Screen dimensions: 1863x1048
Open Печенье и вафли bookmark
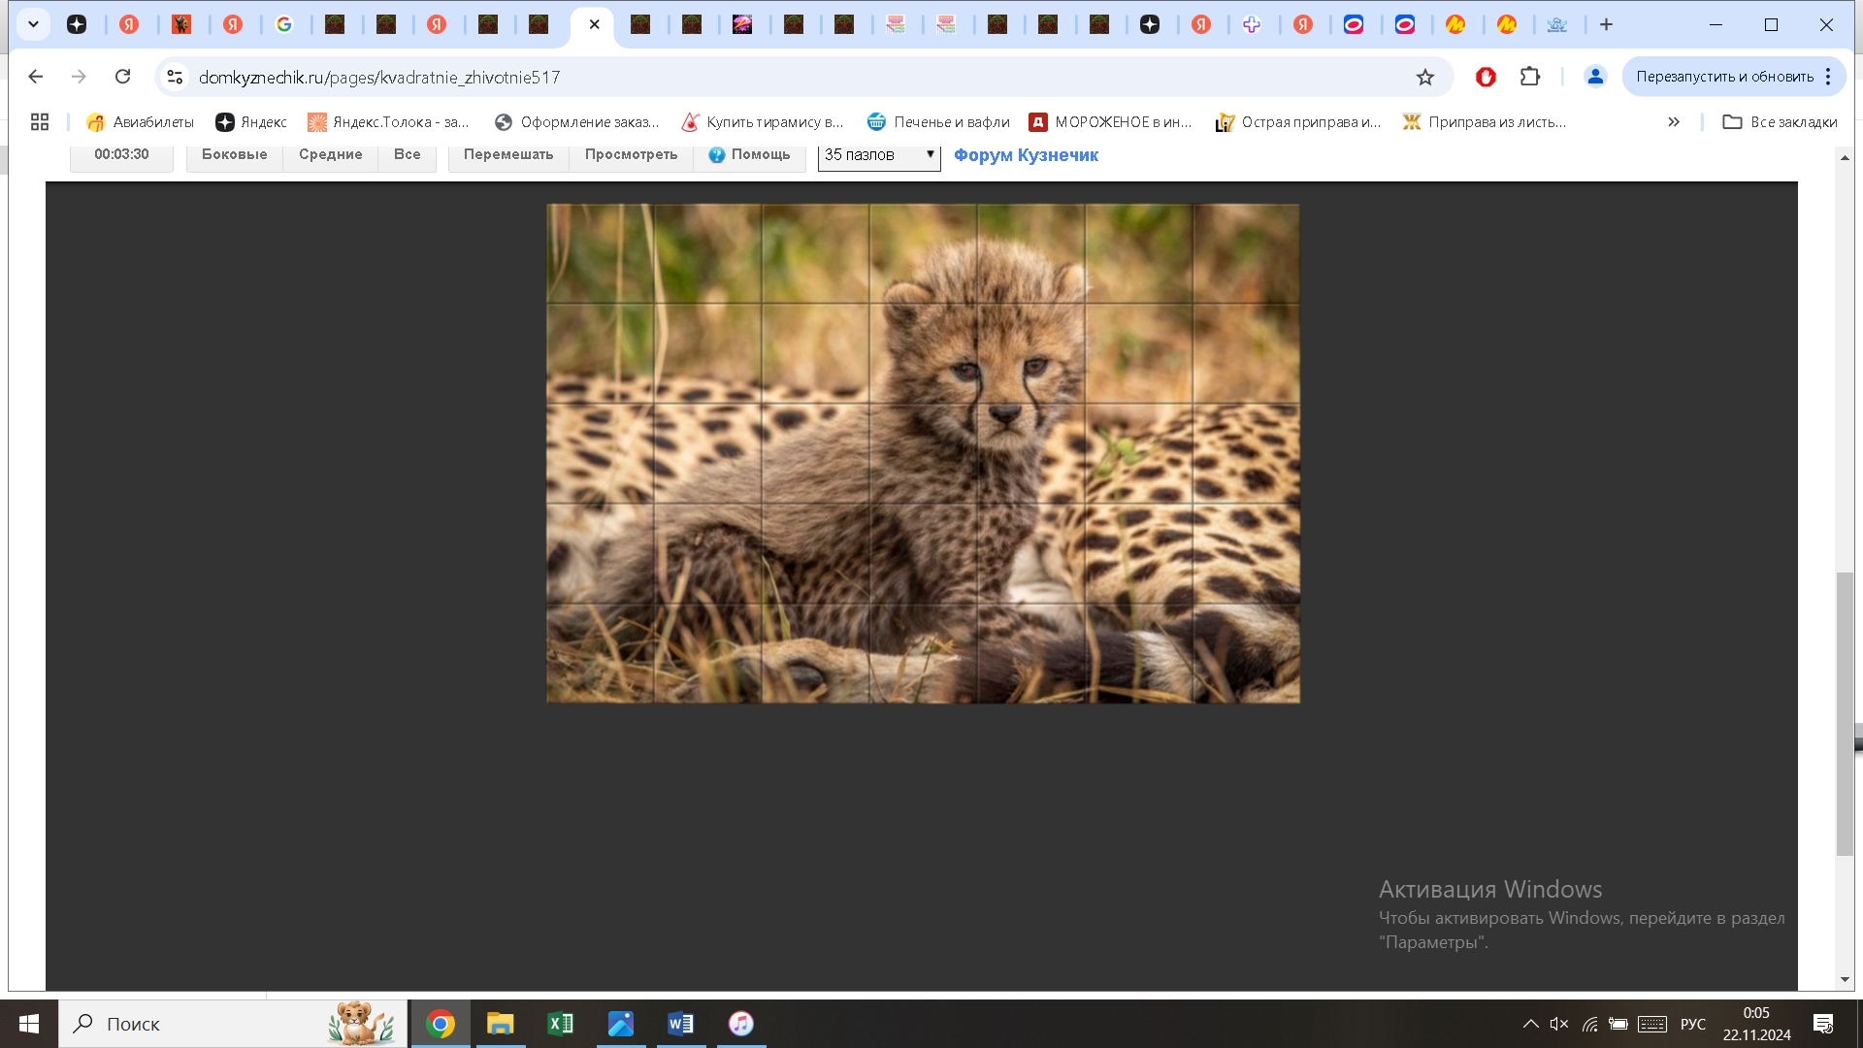tap(938, 121)
